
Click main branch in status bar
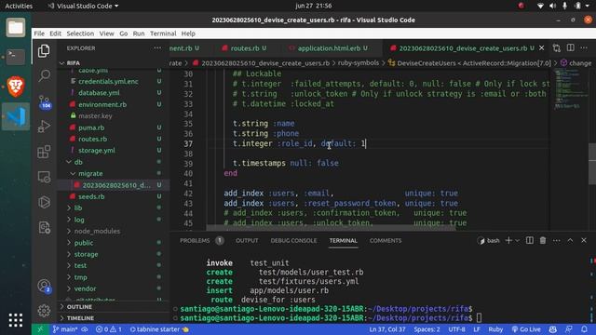coord(65,329)
